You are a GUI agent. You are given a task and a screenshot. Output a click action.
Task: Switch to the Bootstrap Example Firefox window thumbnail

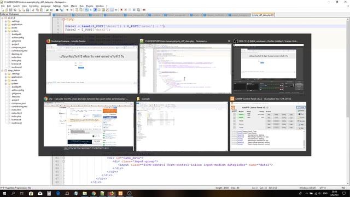pos(92,68)
